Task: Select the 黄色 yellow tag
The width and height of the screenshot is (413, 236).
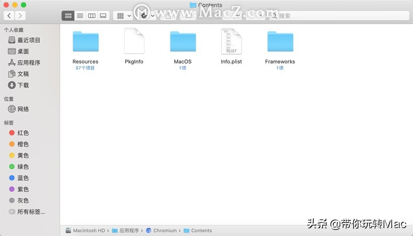Action: click(x=19, y=156)
